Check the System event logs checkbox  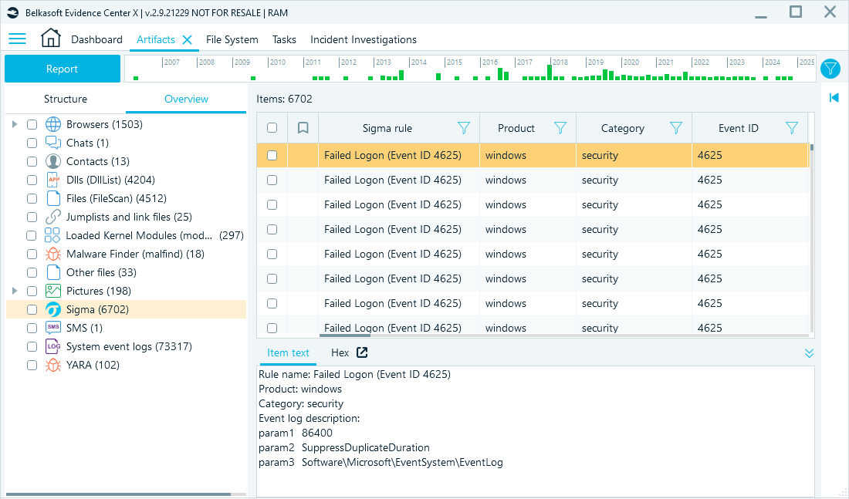(x=31, y=346)
